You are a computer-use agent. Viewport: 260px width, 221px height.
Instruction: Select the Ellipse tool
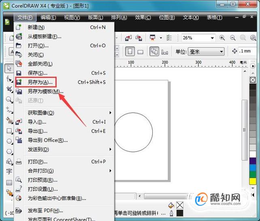pos(9,141)
